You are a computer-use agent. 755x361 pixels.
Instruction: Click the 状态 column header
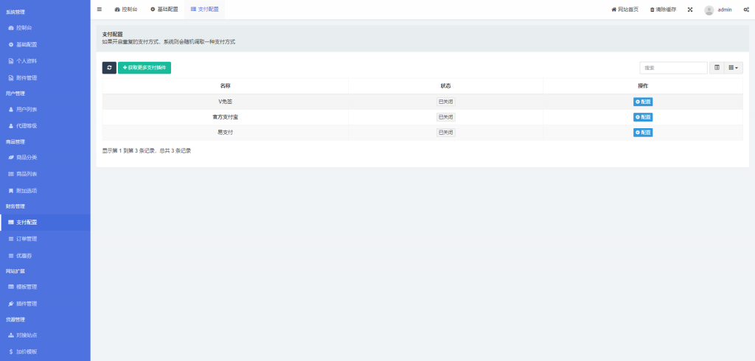click(446, 85)
